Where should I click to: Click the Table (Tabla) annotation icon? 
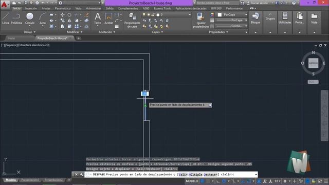117,26
